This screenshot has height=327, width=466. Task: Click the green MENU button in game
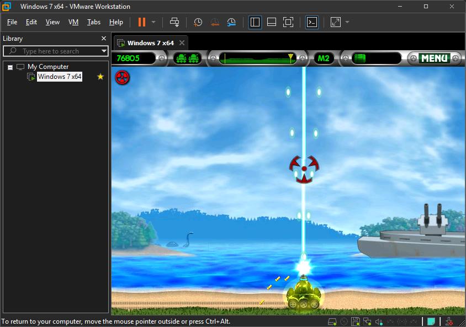(434, 58)
